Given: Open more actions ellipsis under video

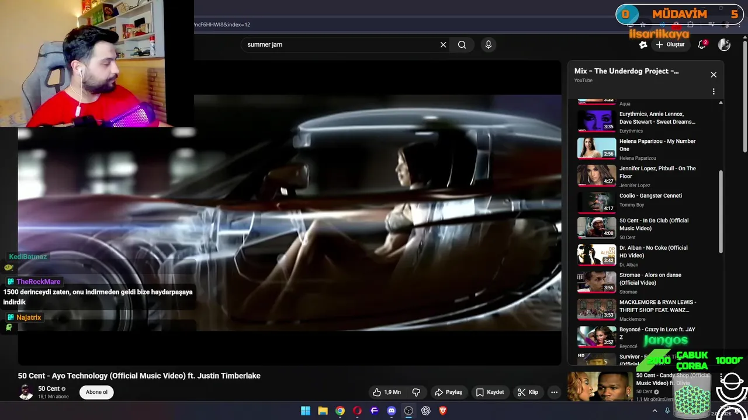Looking at the screenshot, I should pos(555,393).
